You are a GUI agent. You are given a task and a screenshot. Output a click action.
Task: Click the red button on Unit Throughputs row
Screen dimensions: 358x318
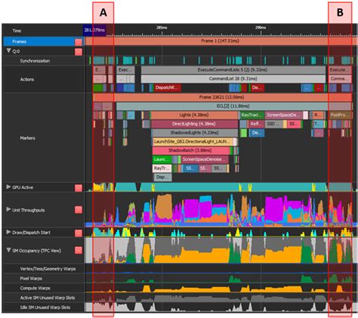(79, 210)
